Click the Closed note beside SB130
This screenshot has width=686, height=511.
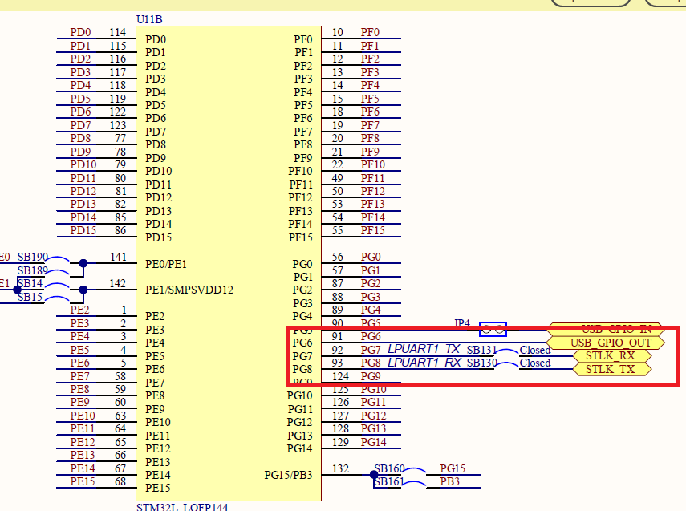(535, 363)
